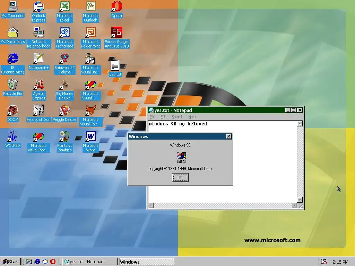Launch Opera from Quick Launch bar
Image resolution: width=355 pixels, height=266 pixels.
point(53,262)
